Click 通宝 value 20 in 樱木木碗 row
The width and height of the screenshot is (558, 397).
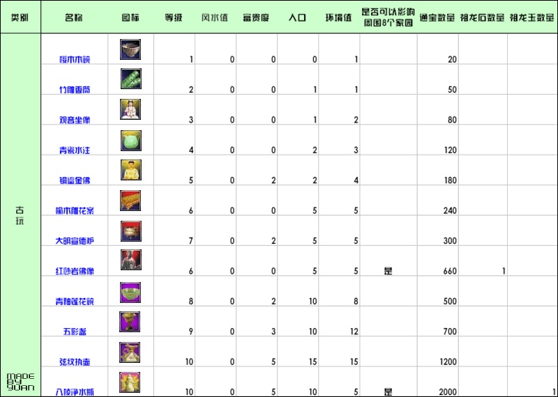(452, 59)
